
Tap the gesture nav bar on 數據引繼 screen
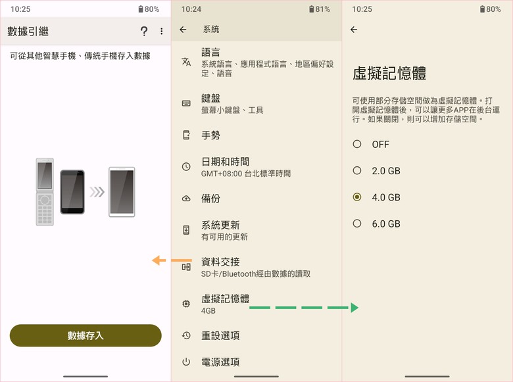[85, 377]
